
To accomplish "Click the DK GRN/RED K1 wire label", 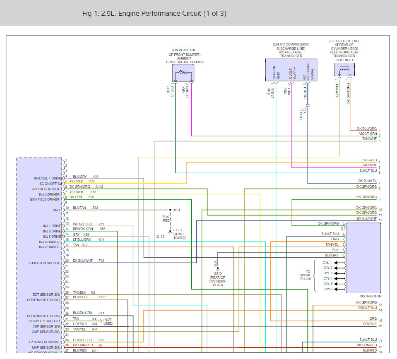I will pos(88,345).
